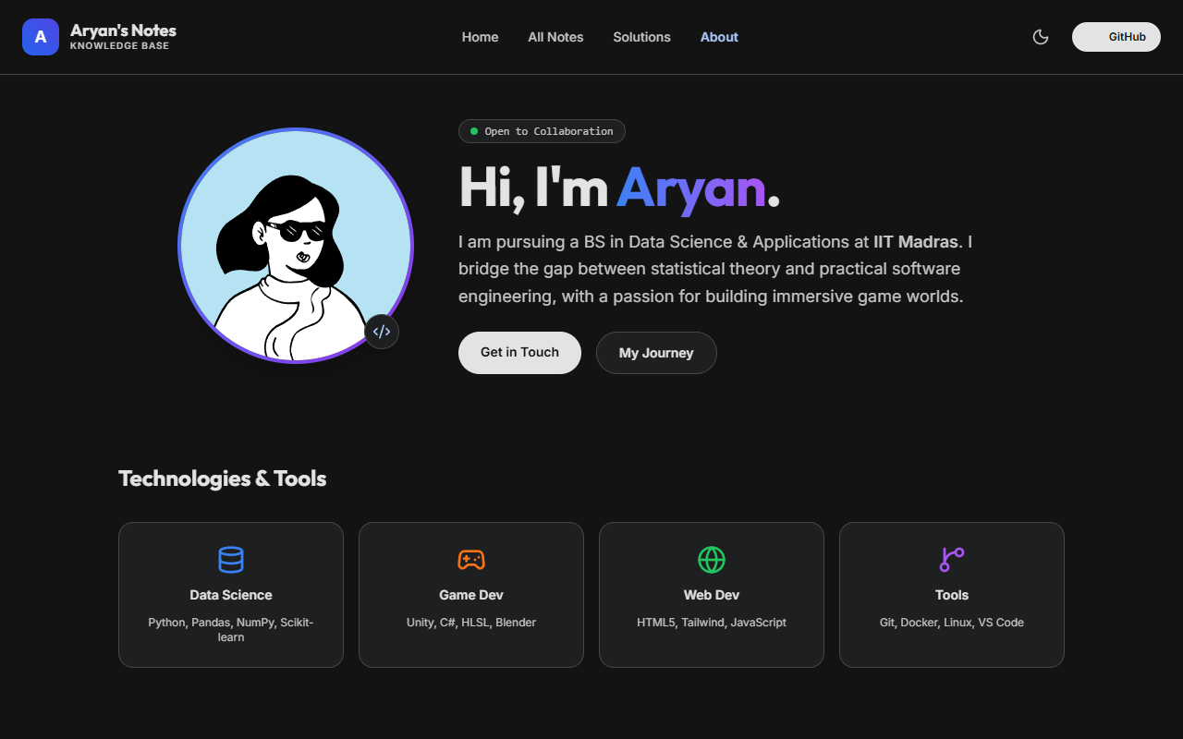
Task: Select the About nav link
Action: click(719, 37)
